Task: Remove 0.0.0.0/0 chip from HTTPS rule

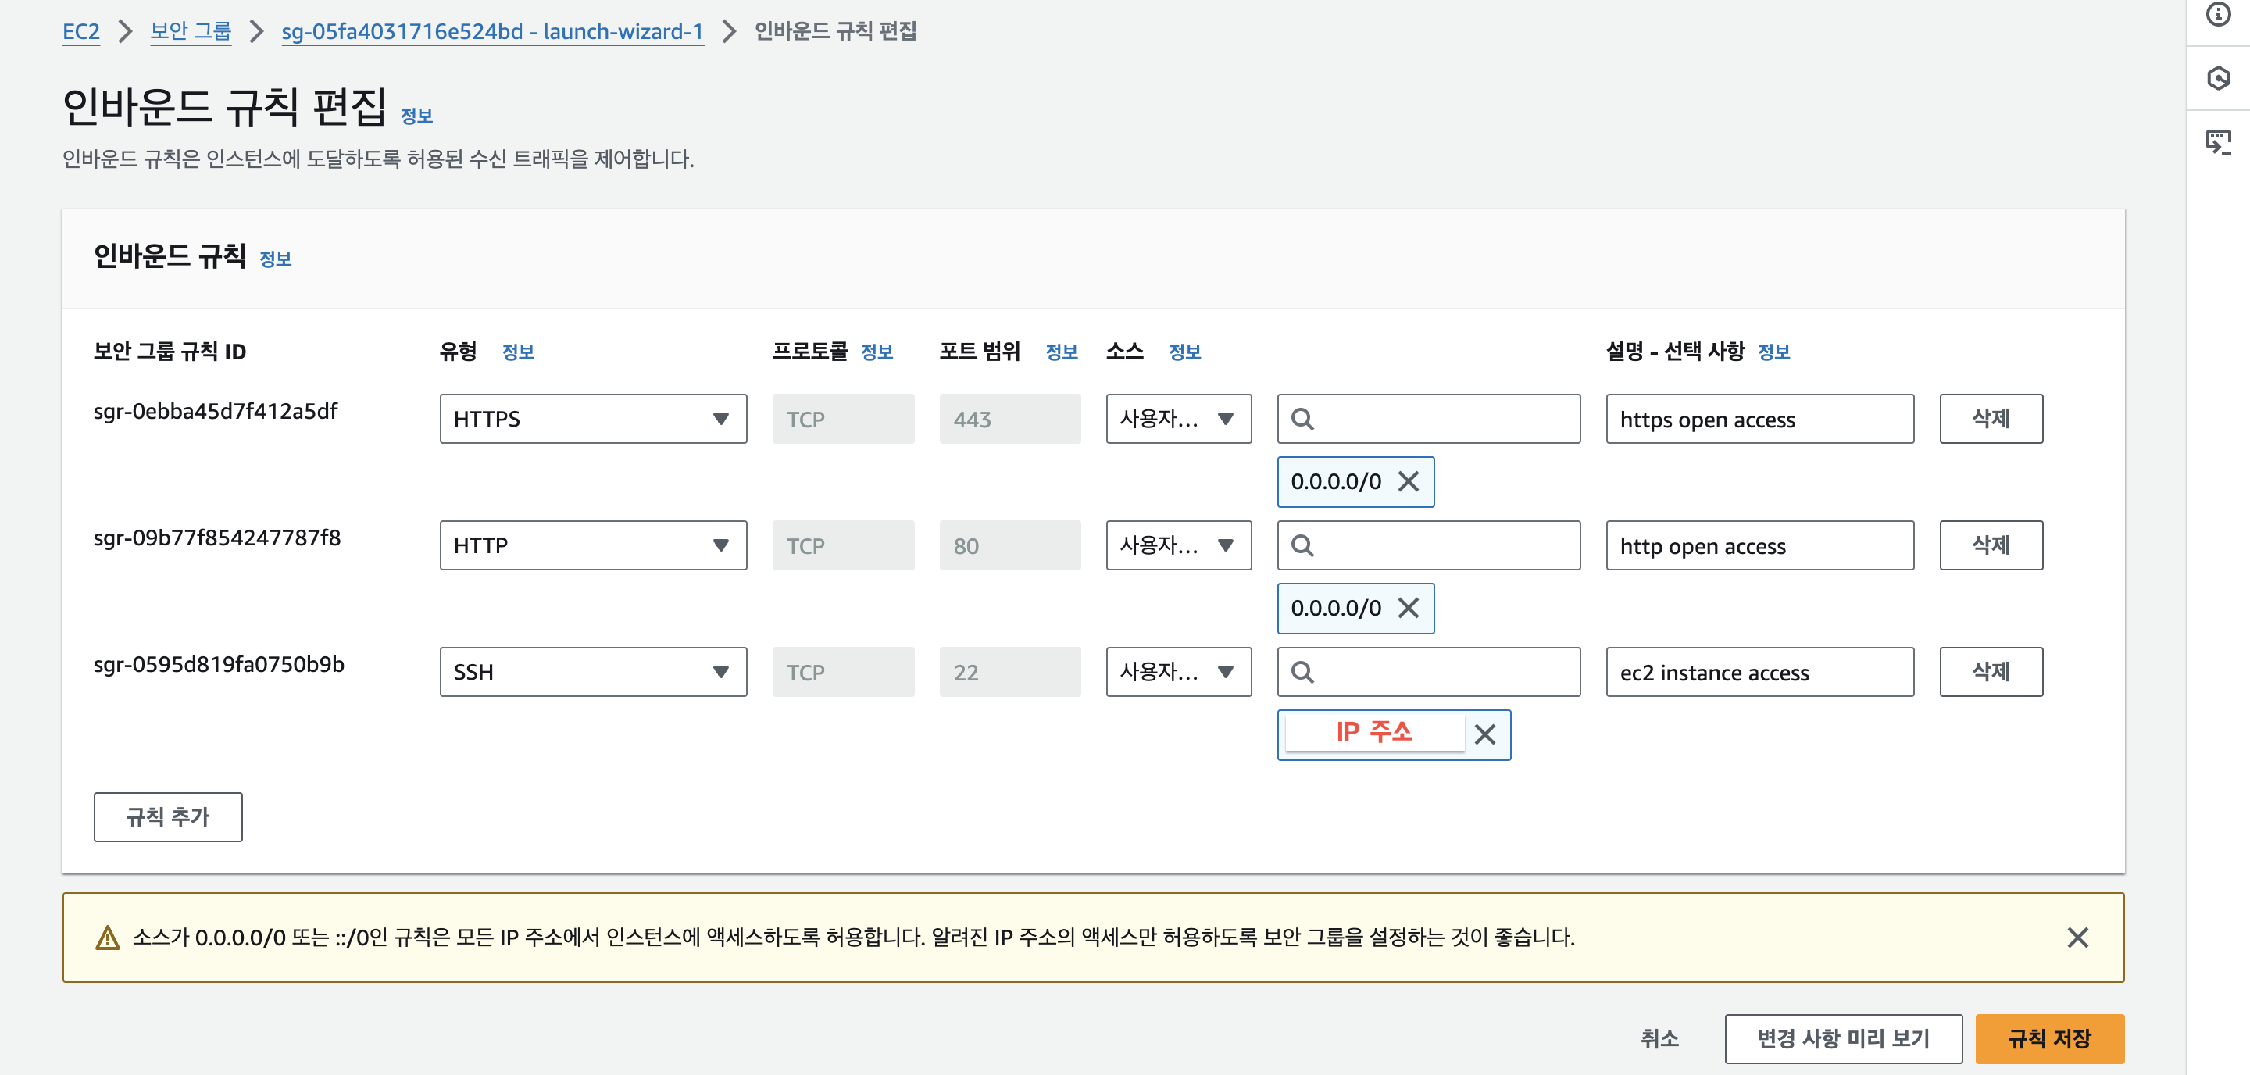Action: 1408,481
